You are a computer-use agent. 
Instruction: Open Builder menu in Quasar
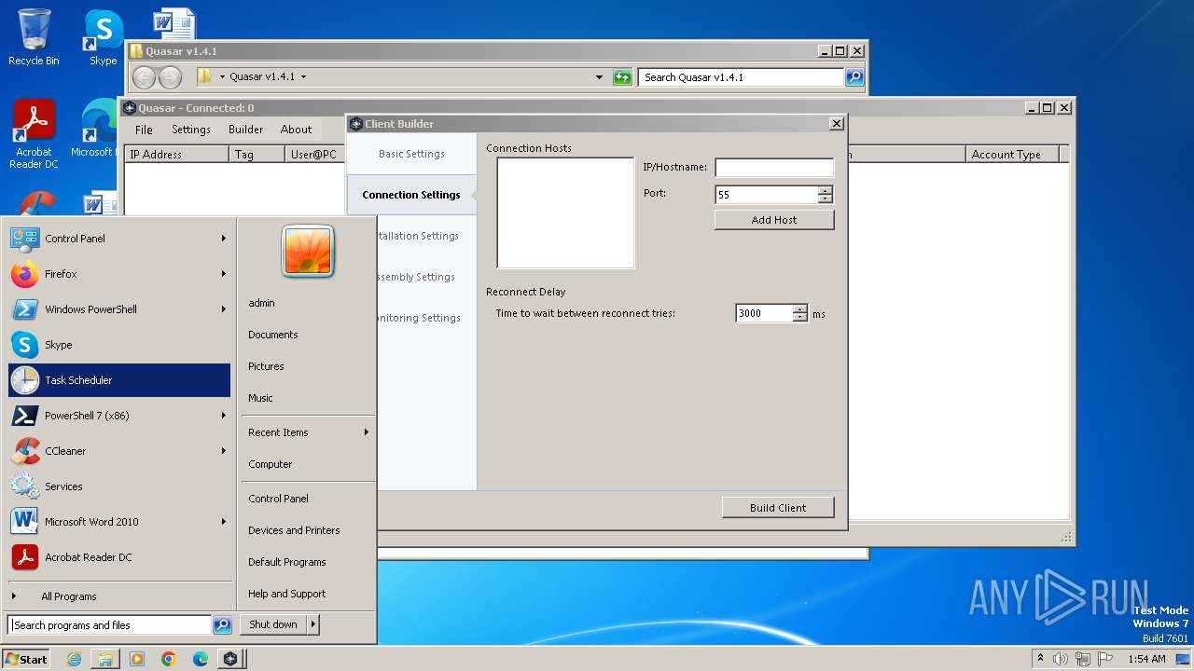pos(246,130)
